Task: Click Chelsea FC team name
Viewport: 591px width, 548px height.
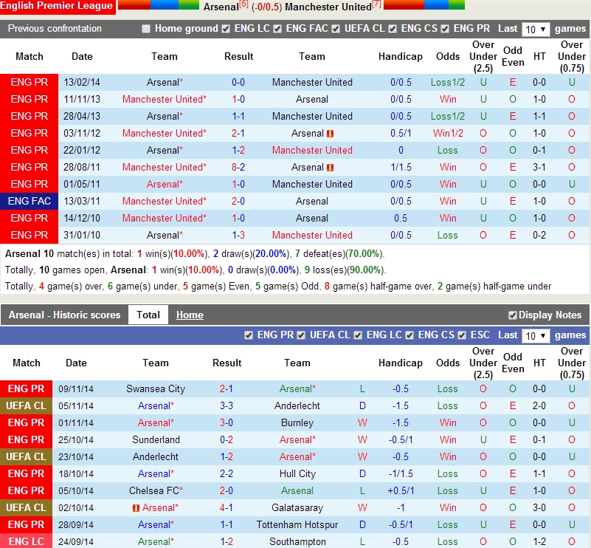Action: (x=156, y=490)
